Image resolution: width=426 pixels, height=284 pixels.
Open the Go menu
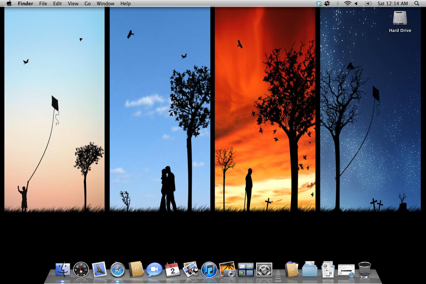88,4
